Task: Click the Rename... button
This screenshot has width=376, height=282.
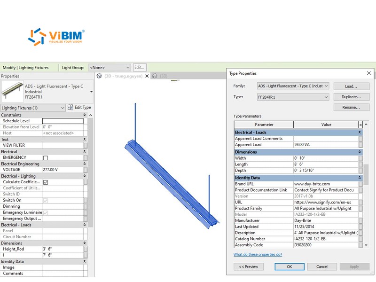Action: click(351, 108)
